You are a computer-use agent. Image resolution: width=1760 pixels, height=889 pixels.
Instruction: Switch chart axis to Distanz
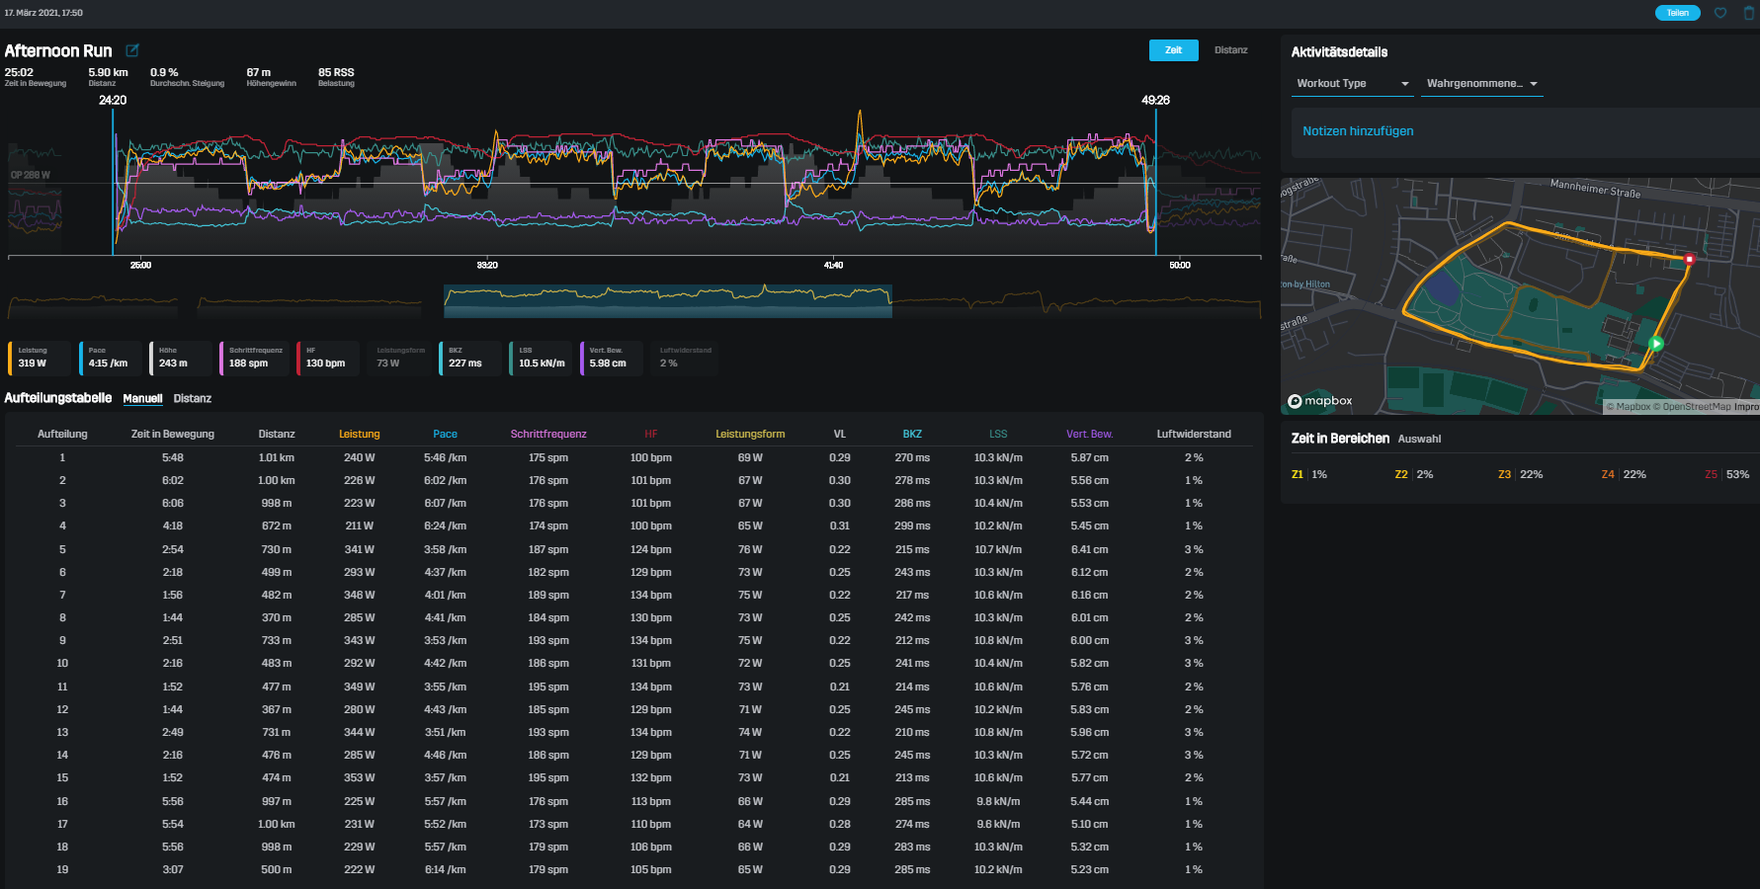coord(1230,50)
